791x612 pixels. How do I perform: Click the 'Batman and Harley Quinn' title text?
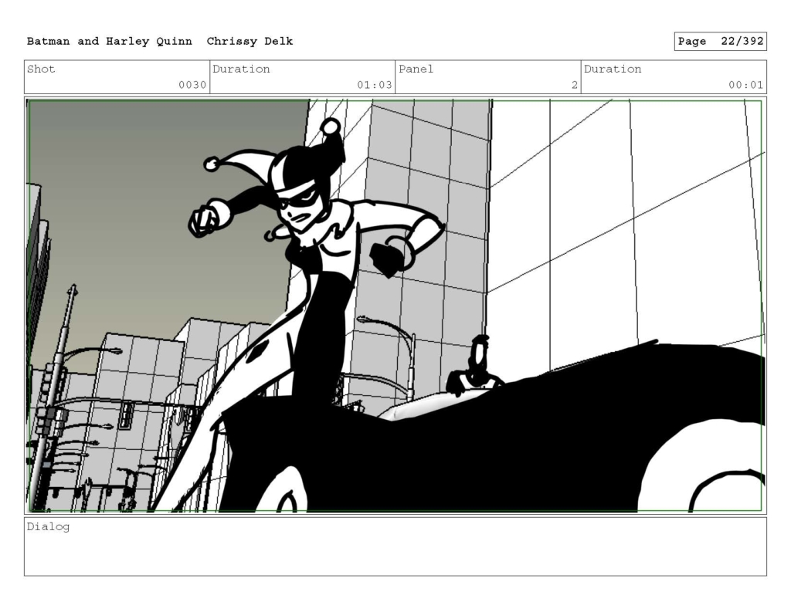click(110, 42)
